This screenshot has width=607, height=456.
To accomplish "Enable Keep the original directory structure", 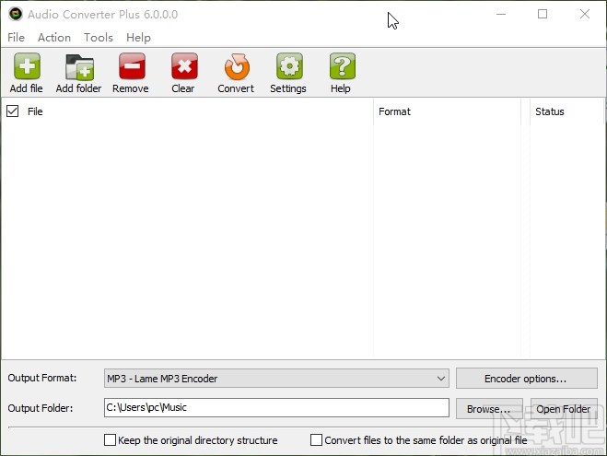I will (x=110, y=439).
